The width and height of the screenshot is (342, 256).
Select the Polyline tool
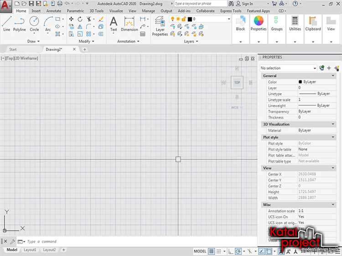(20, 23)
